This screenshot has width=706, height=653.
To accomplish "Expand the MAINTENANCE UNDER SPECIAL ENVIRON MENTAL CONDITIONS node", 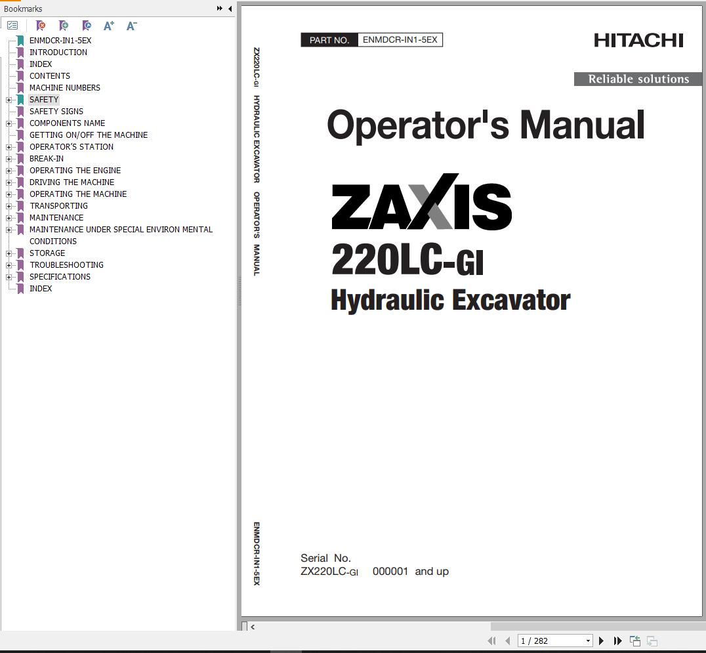I will 9,230.
